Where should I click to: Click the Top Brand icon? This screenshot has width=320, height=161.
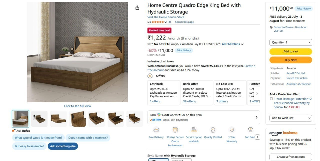(250, 130)
